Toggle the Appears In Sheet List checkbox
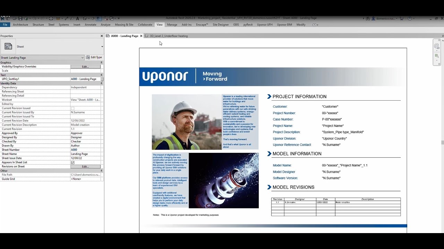444x249 pixels. tap(72, 163)
